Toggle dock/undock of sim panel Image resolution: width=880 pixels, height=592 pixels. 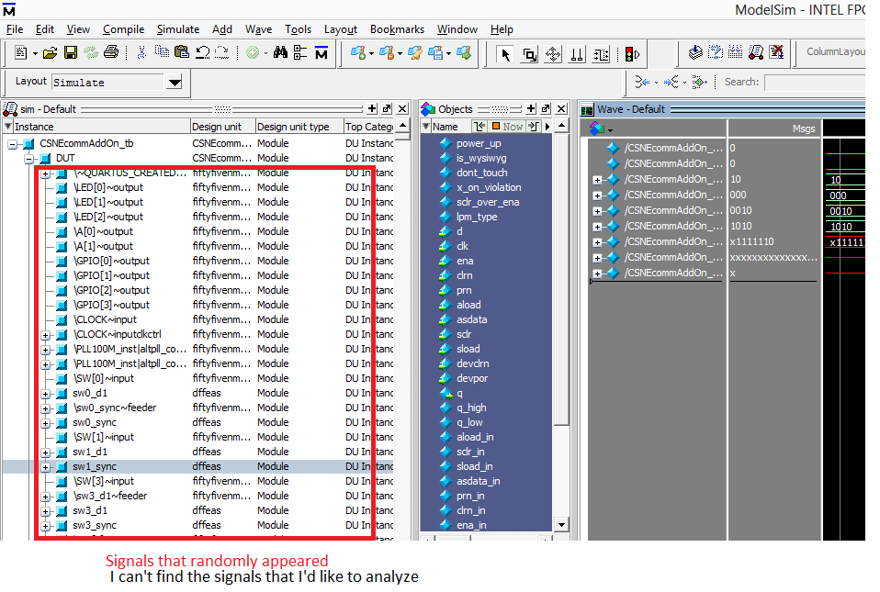[388, 108]
